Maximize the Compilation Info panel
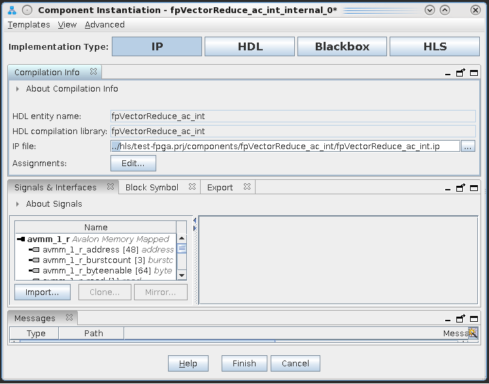This screenshot has width=489, height=384. click(x=474, y=73)
